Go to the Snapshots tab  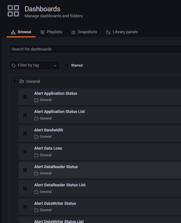[x=84, y=32]
